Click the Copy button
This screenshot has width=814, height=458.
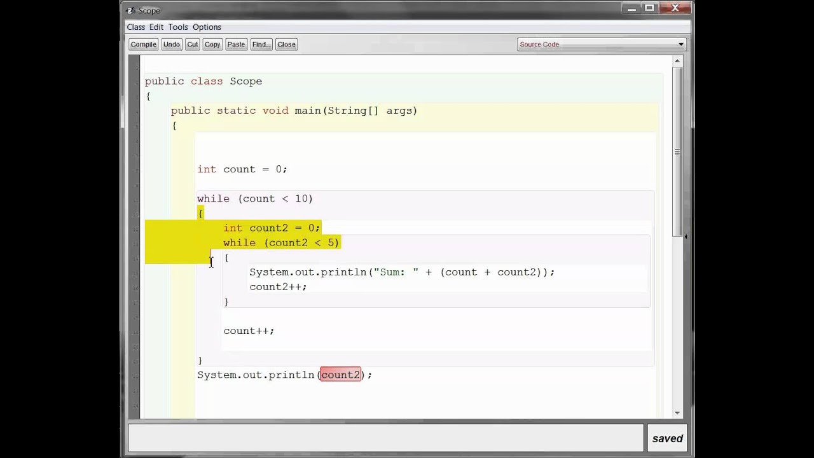[x=212, y=45]
